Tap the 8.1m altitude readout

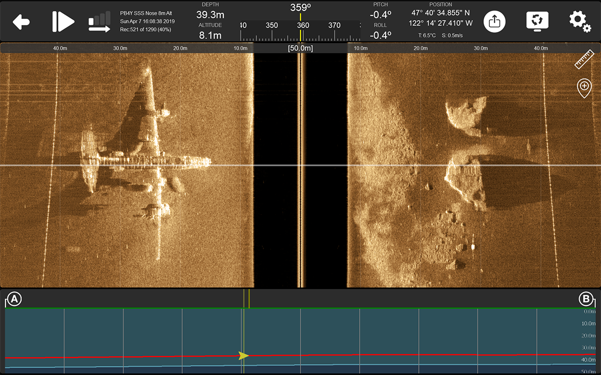coord(210,35)
